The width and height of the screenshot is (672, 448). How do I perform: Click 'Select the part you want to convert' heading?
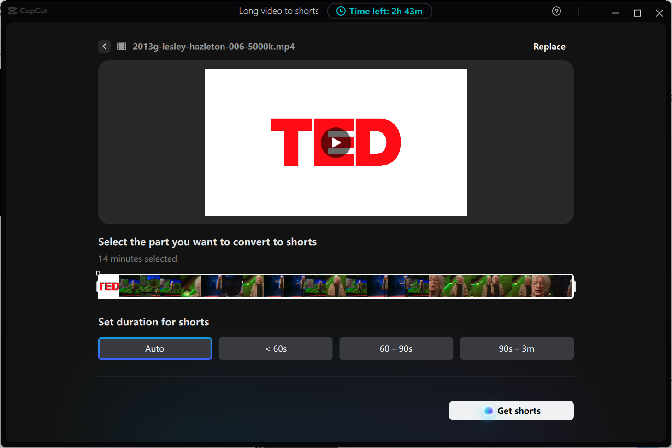point(207,242)
